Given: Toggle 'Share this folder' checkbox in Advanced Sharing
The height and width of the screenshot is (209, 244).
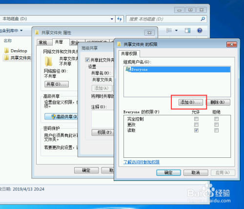Looking at the screenshot, I should click(87, 60).
